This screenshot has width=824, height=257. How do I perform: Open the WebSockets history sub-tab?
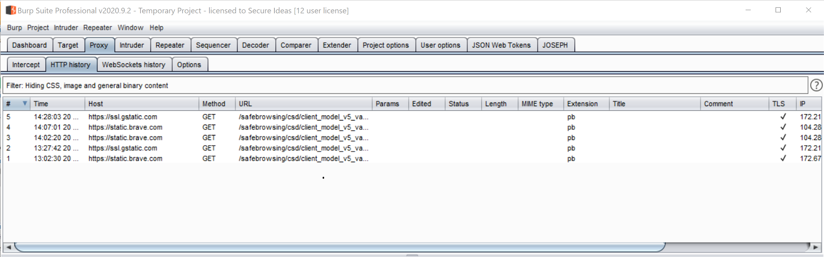[x=133, y=64]
